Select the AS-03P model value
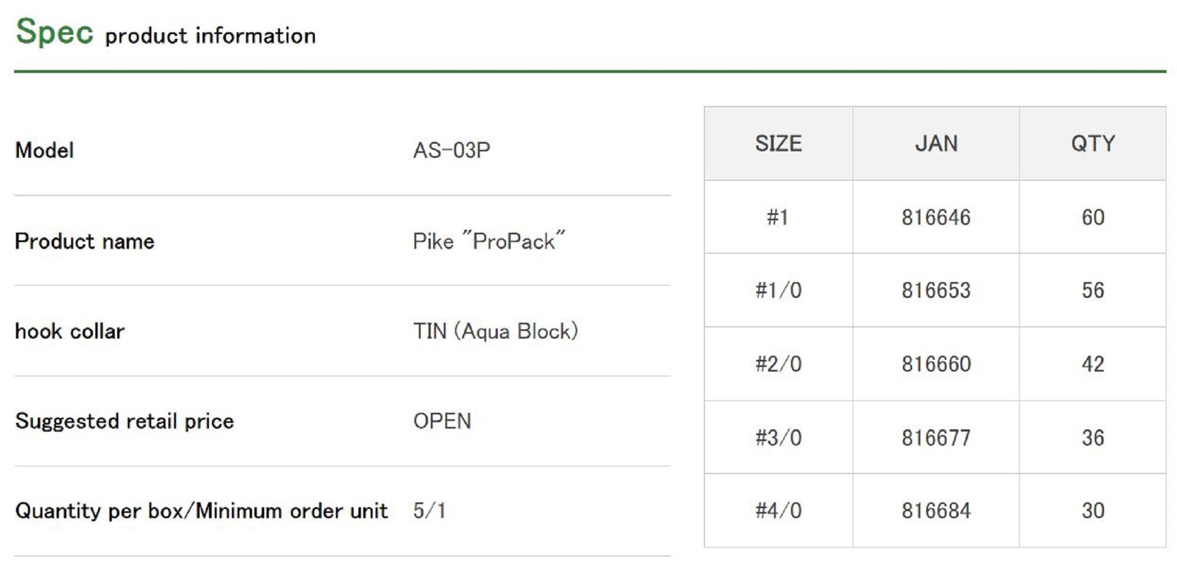The width and height of the screenshot is (1177, 563). coord(451,151)
